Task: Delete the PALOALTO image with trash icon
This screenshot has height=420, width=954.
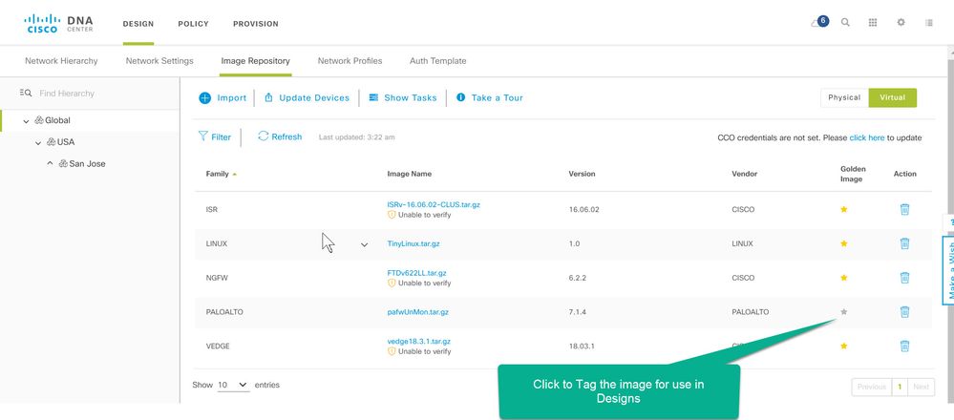Action: (x=904, y=312)
